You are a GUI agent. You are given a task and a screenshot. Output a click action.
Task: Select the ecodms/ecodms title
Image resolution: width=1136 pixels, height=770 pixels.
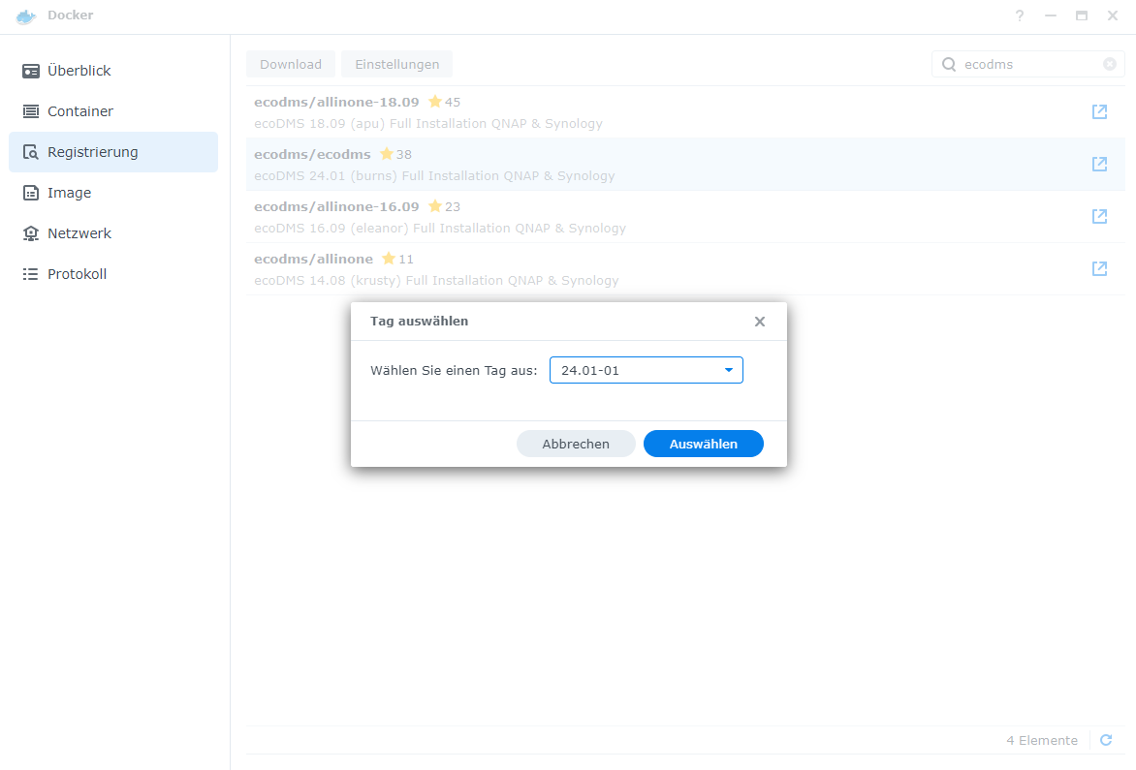click(312, 154)
